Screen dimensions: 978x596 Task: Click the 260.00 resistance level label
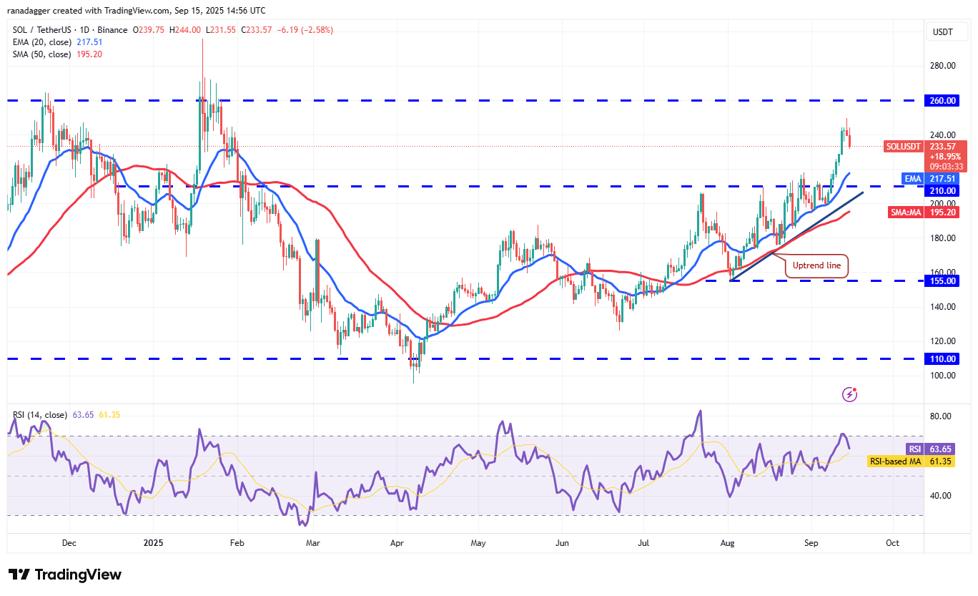coord(941,101)
